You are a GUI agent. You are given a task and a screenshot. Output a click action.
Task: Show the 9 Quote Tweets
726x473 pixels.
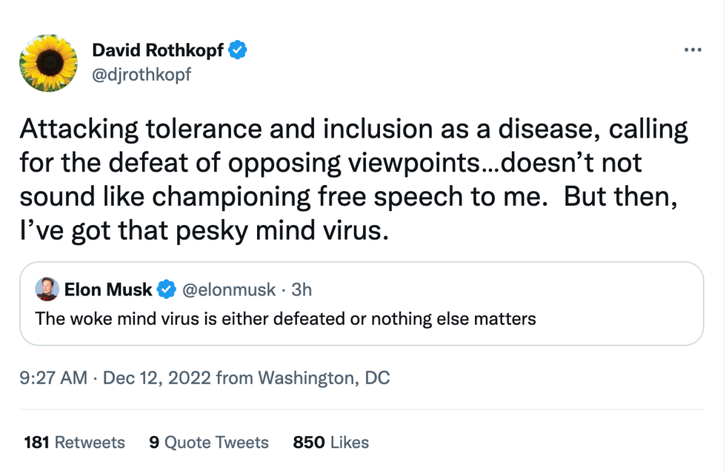[x=209, y=443]
